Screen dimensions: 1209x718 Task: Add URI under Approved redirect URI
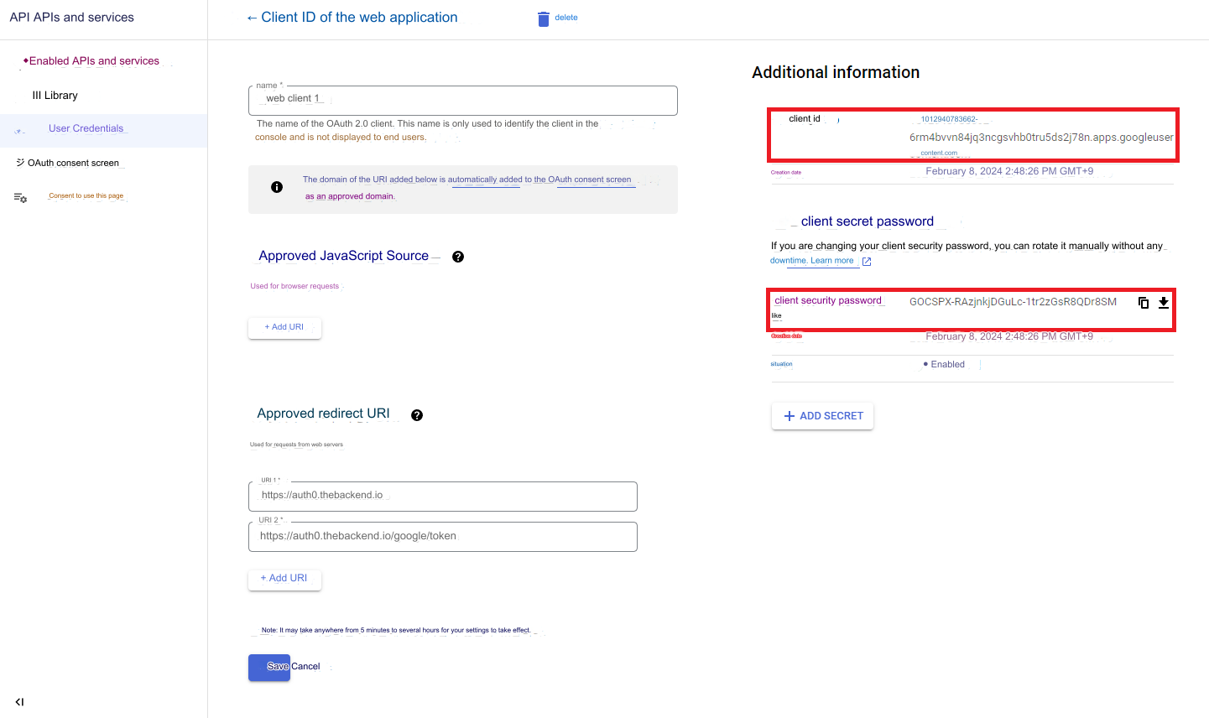point(284,579)
